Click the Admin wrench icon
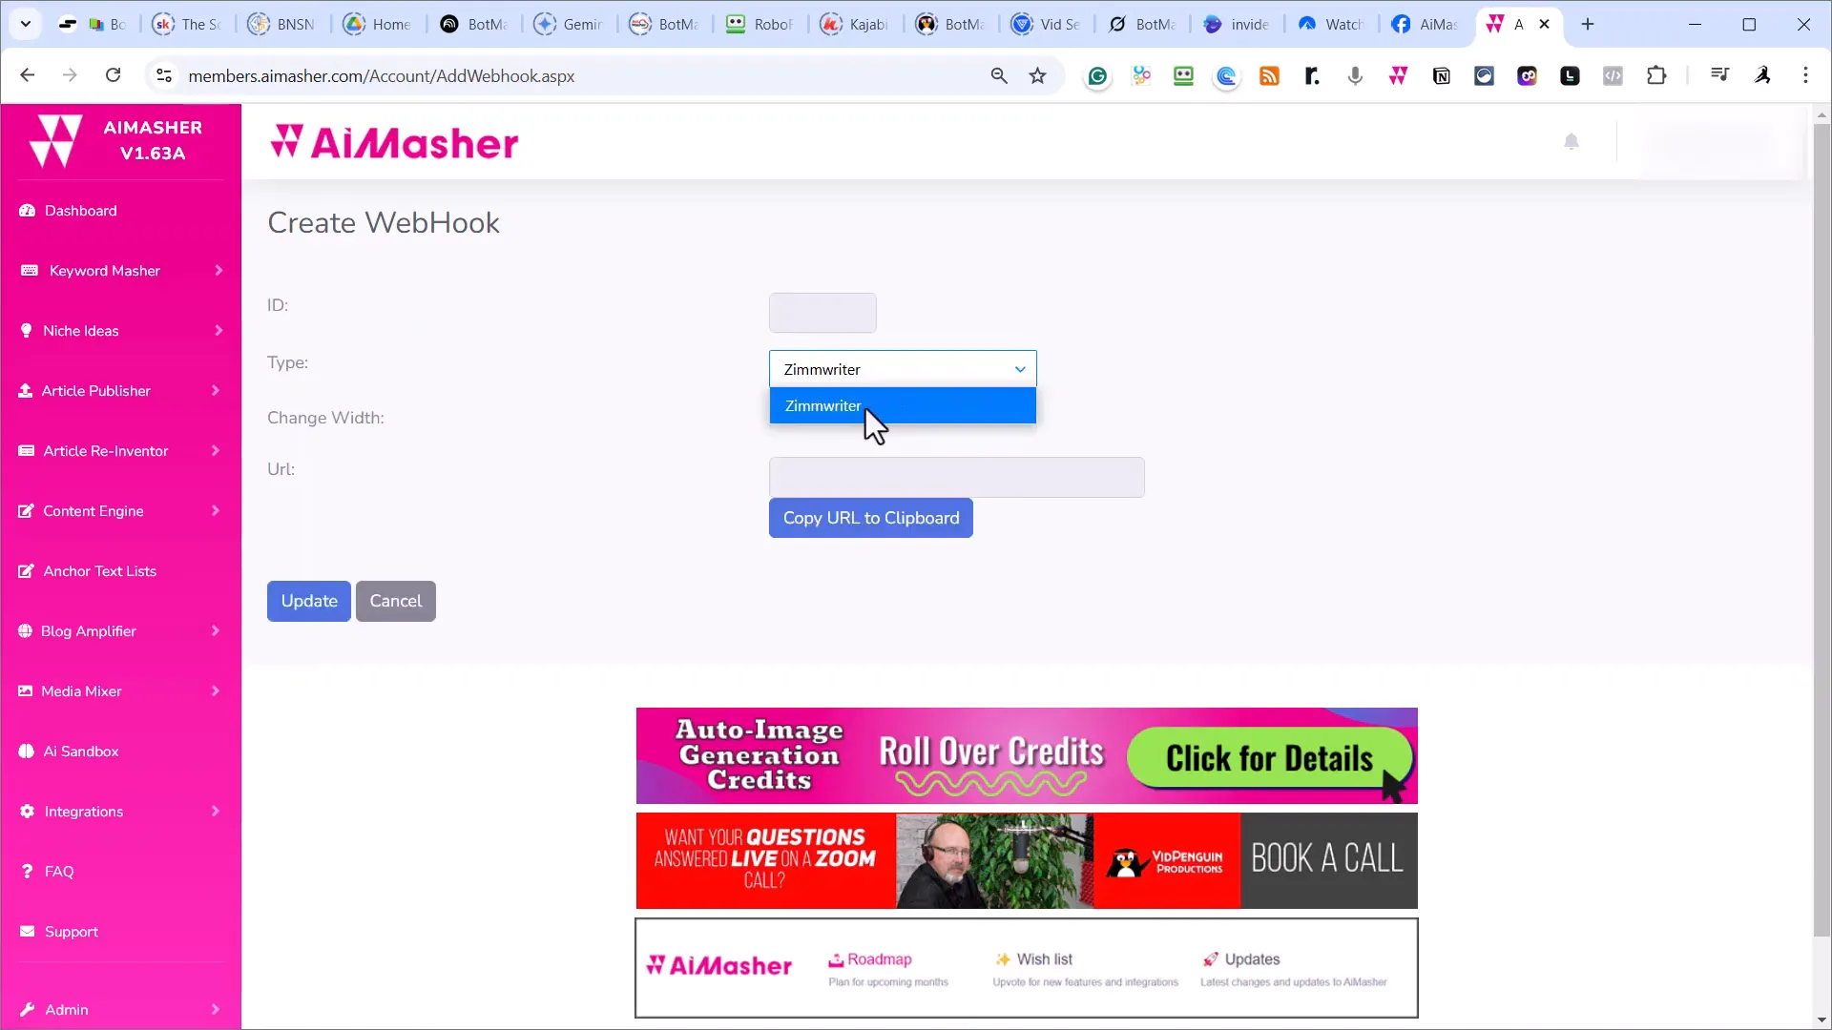This screenshot has width=1832, height=1030. pyautogui.click(x=27, y=1009)
